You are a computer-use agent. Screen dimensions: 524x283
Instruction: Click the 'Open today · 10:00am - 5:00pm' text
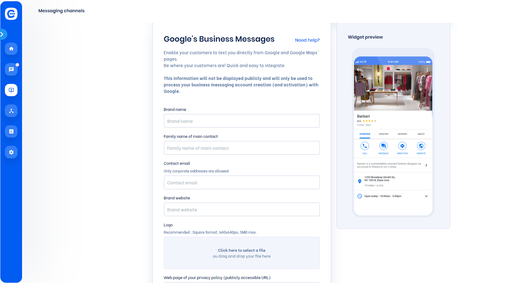(383, 196)
